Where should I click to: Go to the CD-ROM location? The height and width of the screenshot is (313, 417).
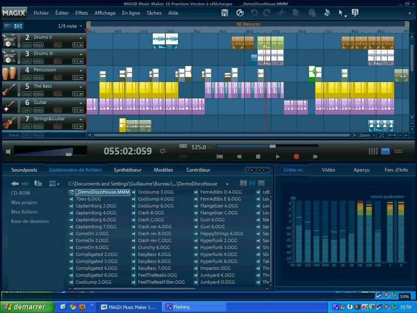(20, 193)
